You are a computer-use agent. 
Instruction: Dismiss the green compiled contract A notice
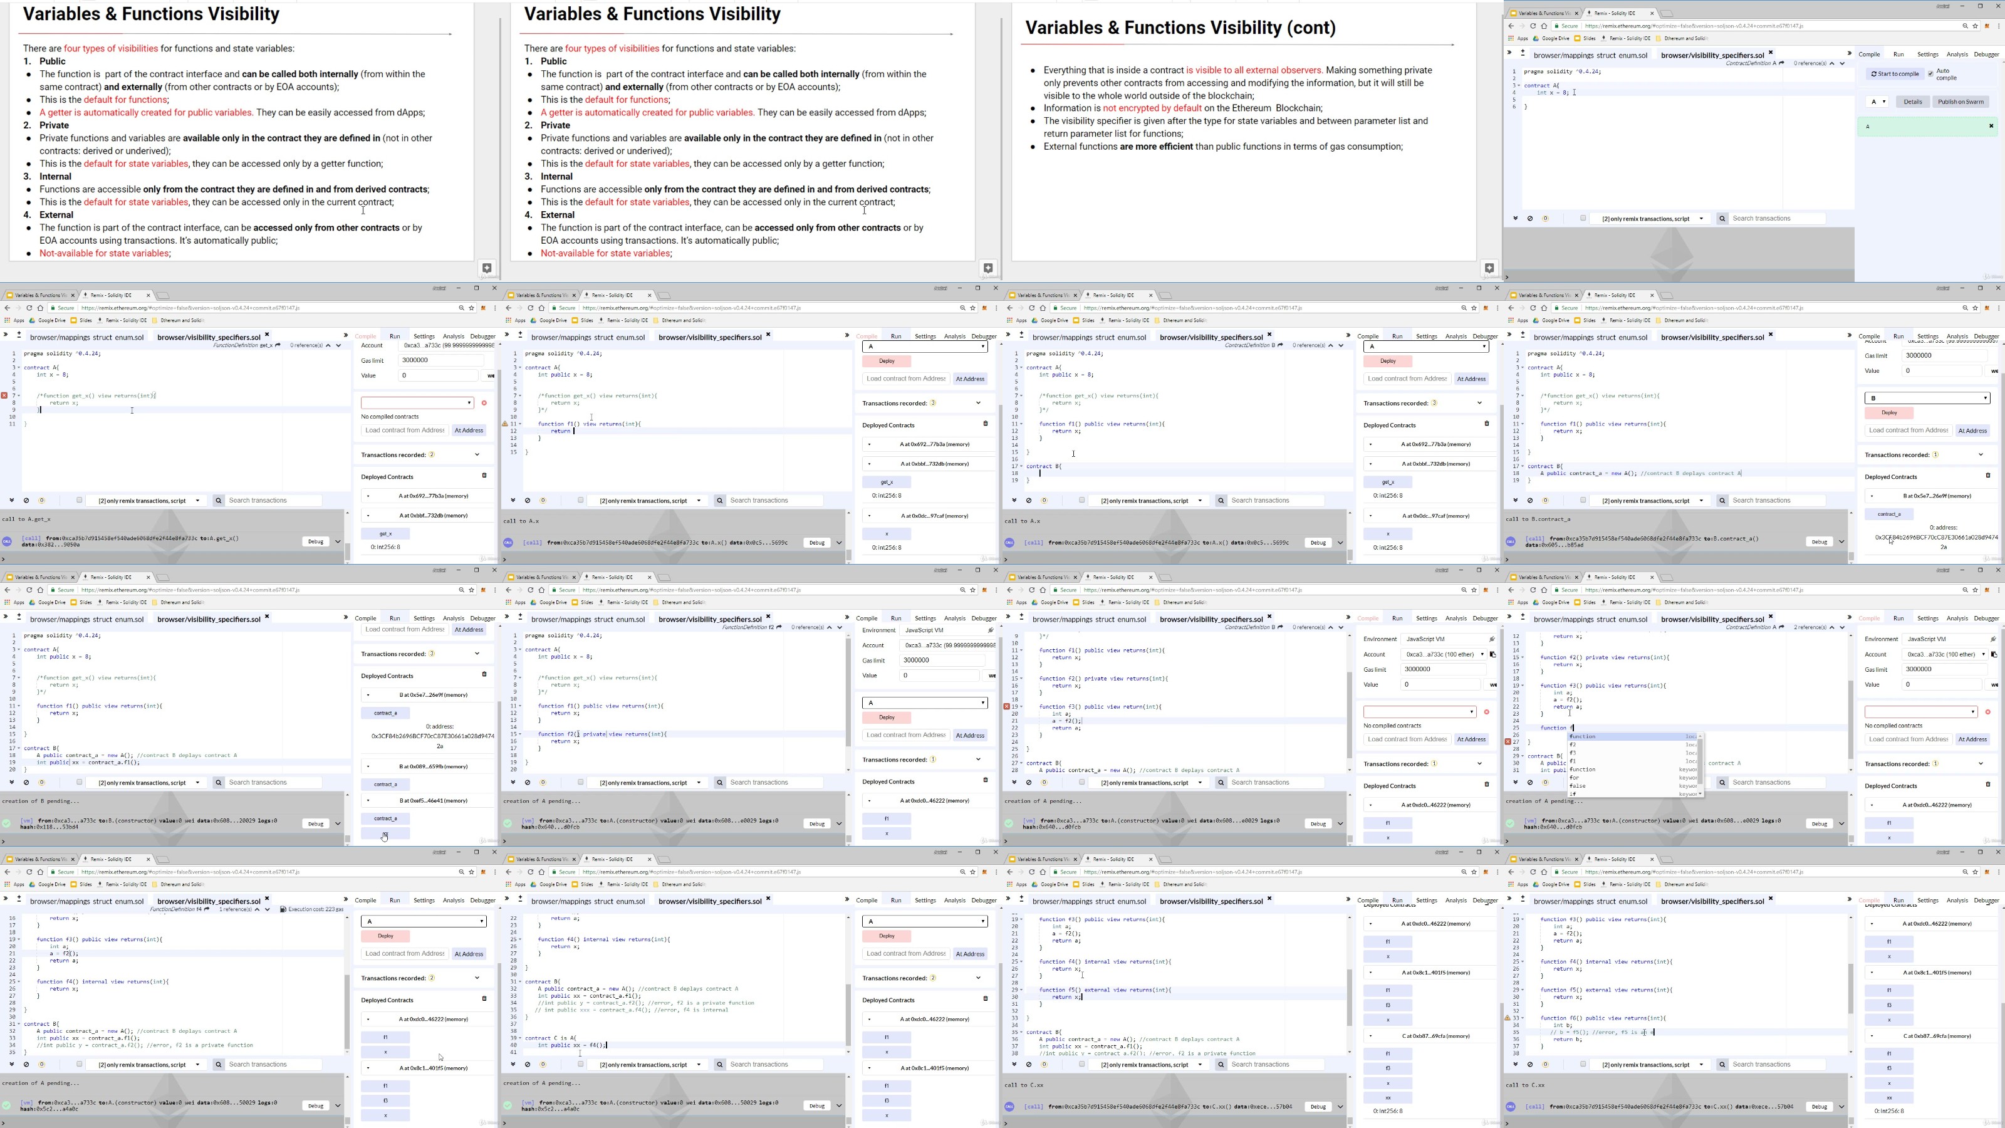[1991, 126]
